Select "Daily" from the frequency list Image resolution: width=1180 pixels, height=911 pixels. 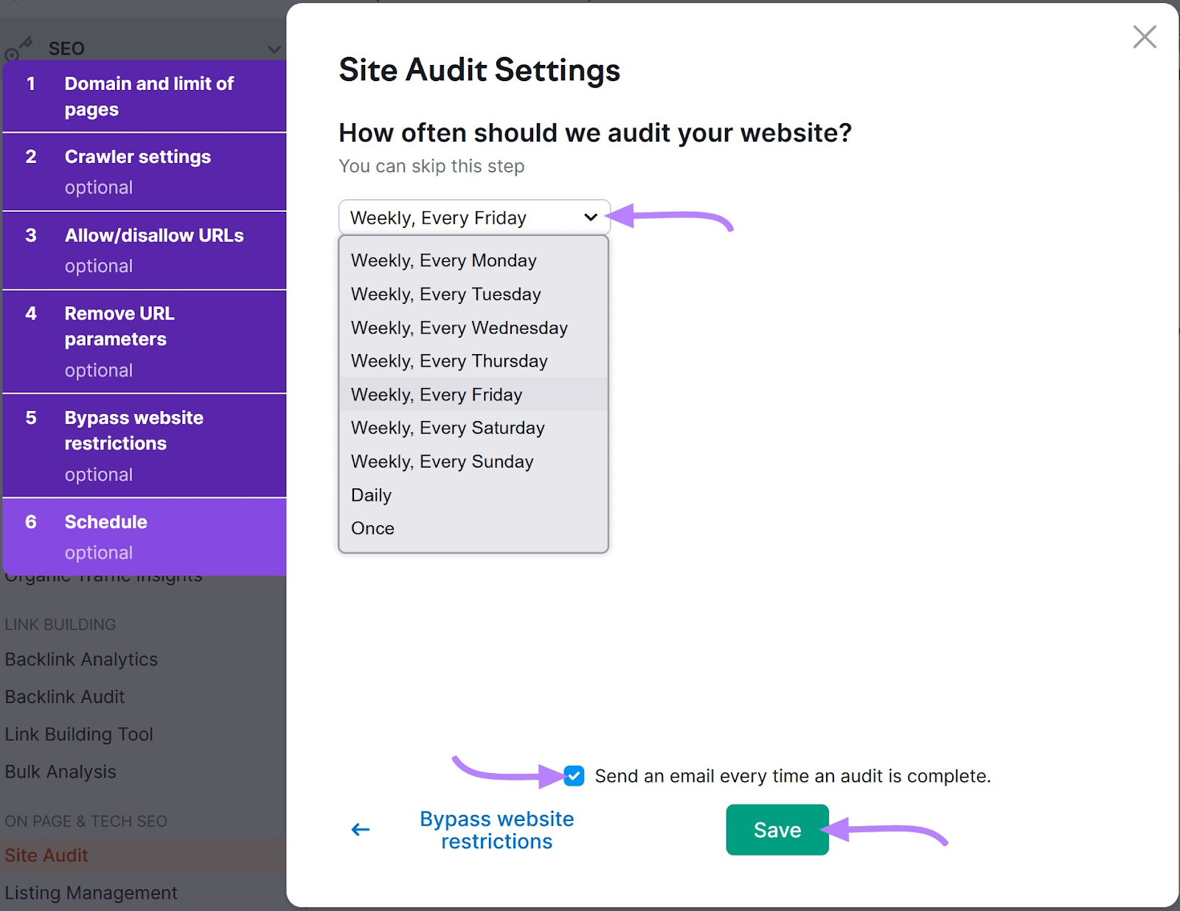371,495
